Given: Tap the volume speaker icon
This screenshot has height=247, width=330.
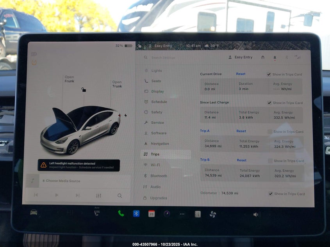Looking at the screenshot, I should (256, 215).
